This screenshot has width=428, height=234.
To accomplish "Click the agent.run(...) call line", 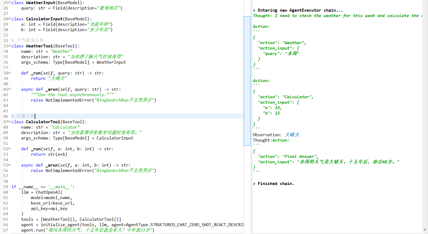I will pyautogui.click(x=88, y=230).
